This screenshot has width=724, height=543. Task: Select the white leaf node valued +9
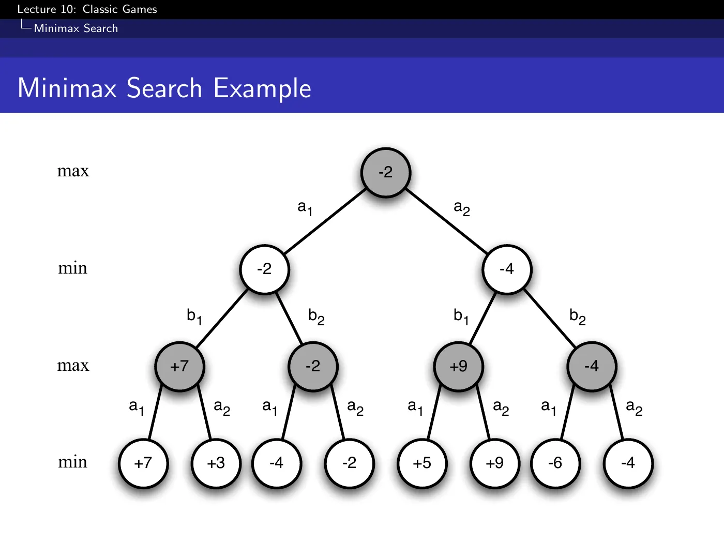(495, 463)
